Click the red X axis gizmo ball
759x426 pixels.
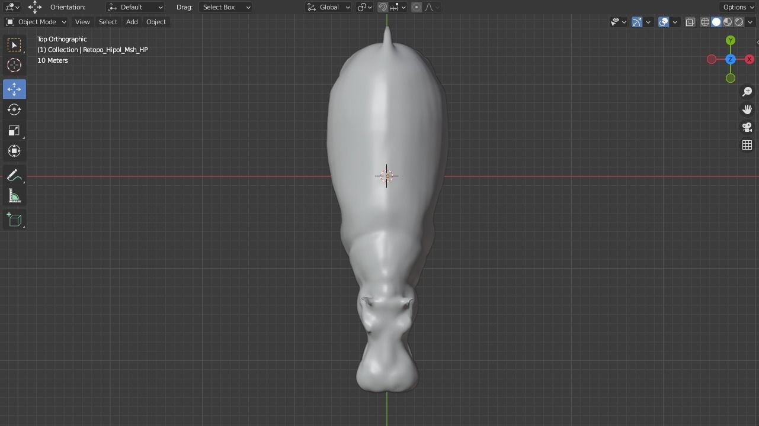click(x=750, y=59)
